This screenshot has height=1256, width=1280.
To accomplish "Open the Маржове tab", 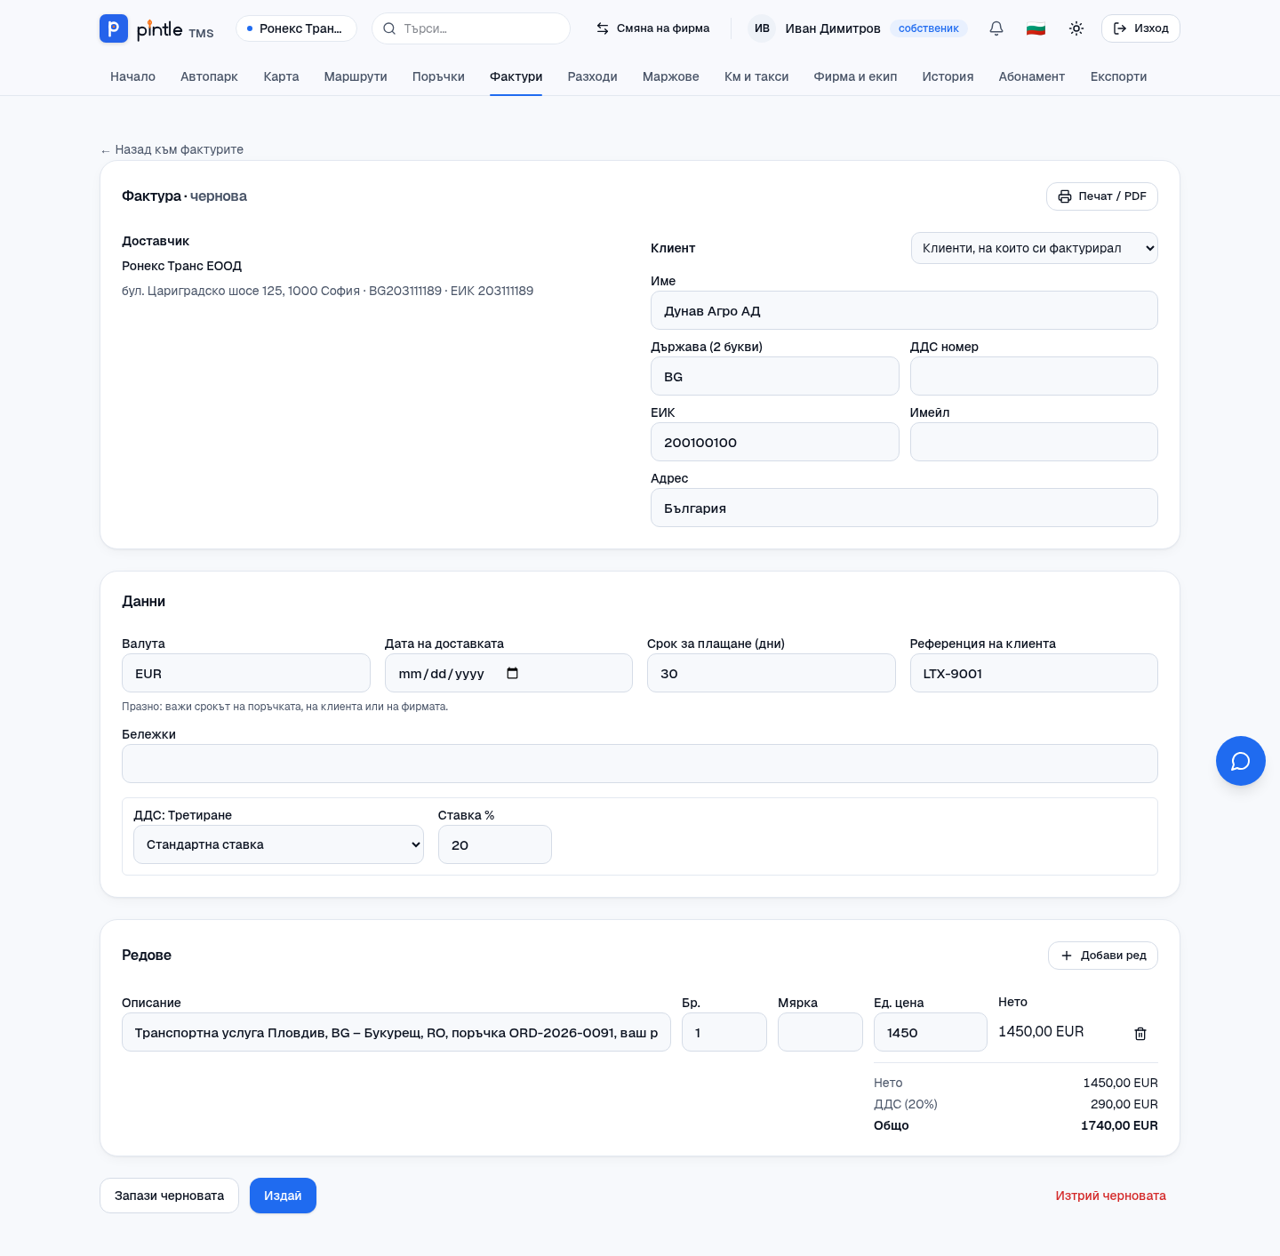I will 671,76.
